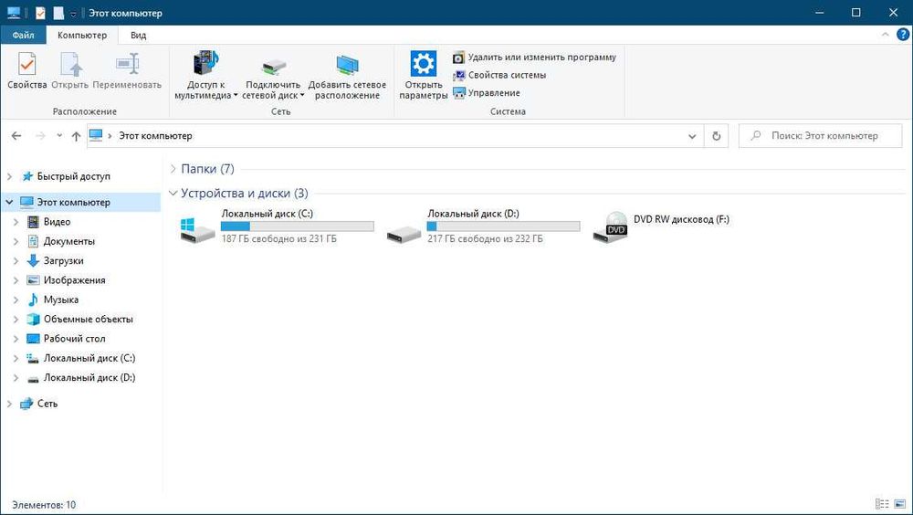
Task: Open Доступ к мультимедиа menu
Action: click(205, 76)
